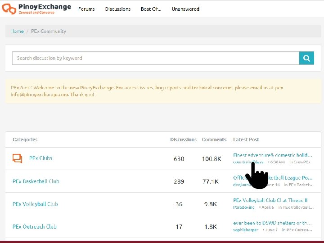324x243 pixels.
Task: Visit sophieharper's user profile
Action: [246, 230]
